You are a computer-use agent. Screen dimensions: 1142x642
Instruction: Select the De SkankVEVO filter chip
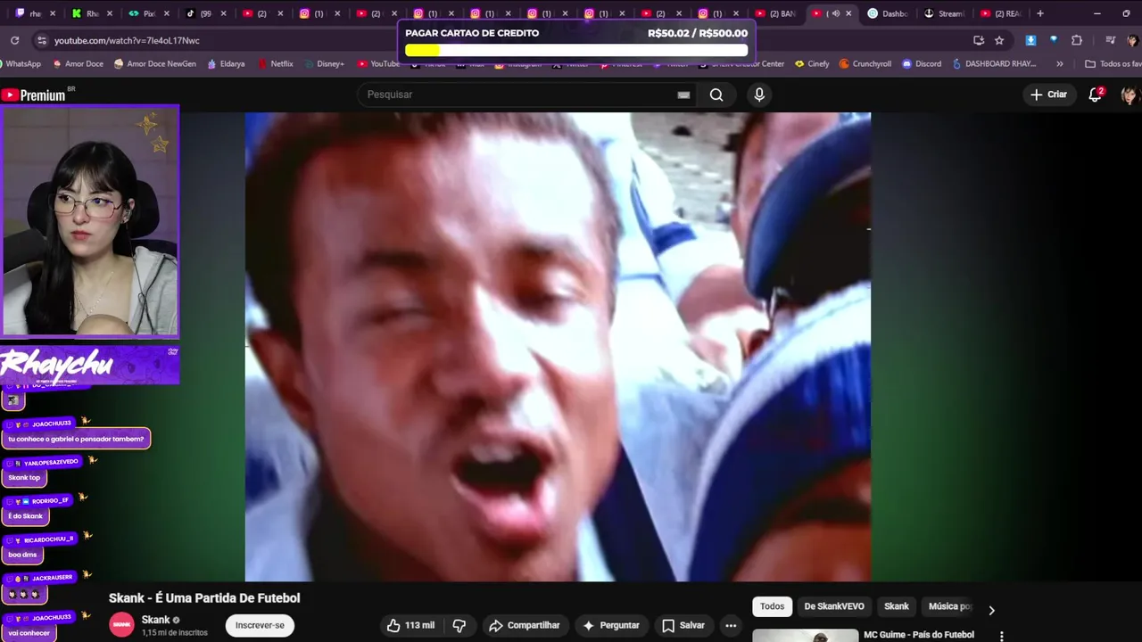click(x=834, y=606)
